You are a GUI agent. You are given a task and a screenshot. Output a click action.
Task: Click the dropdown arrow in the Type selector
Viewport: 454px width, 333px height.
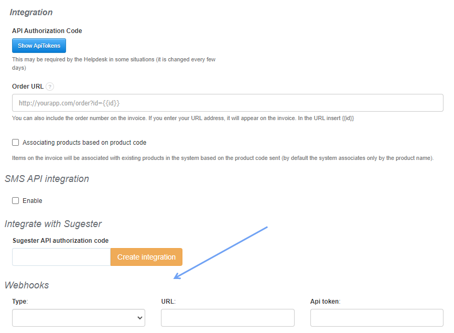[139, 317]
